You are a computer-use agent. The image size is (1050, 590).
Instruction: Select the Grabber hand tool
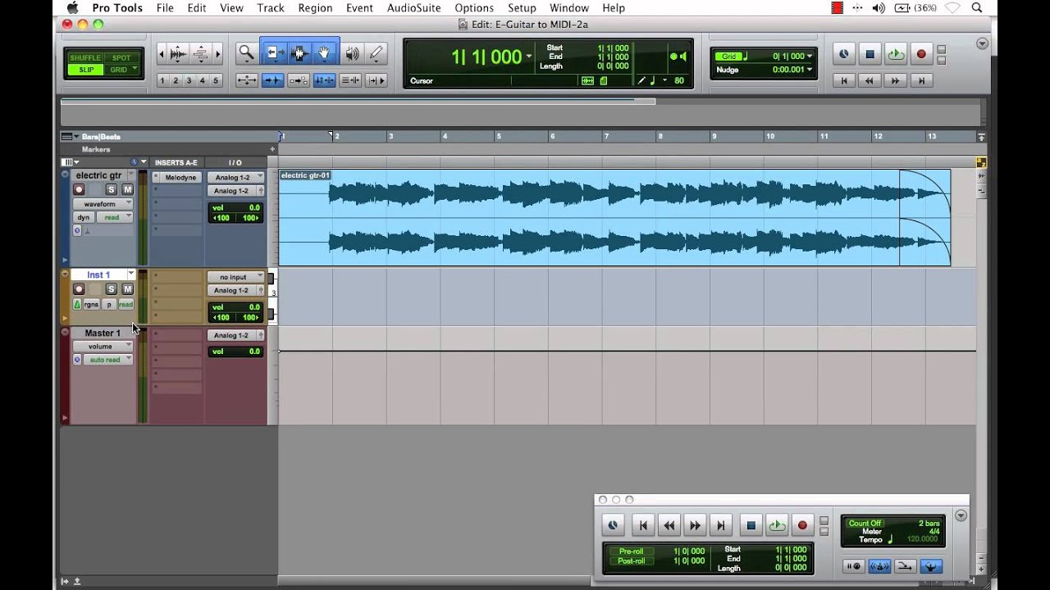(x=325, y=54)
